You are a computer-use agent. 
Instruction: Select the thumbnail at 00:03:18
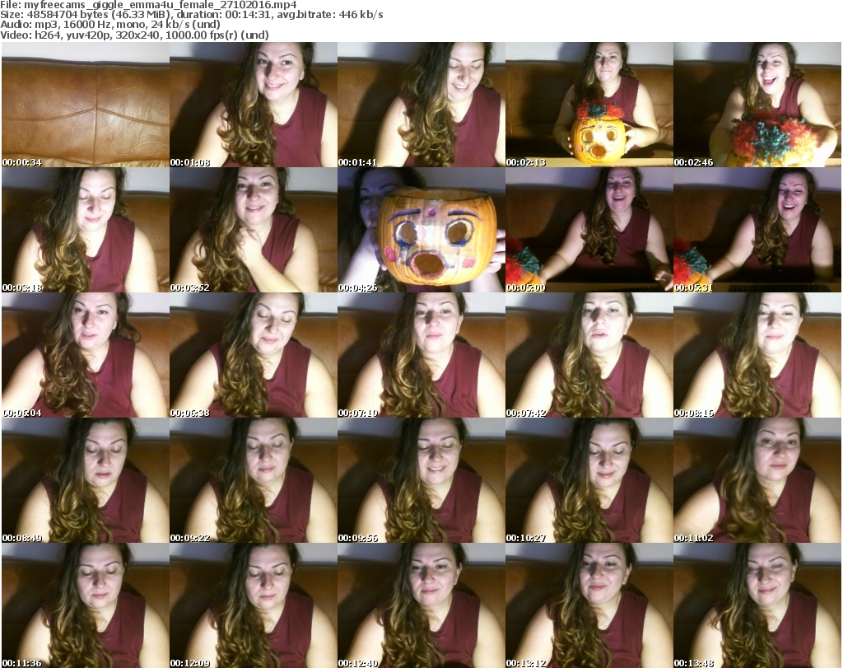(85, 230)
